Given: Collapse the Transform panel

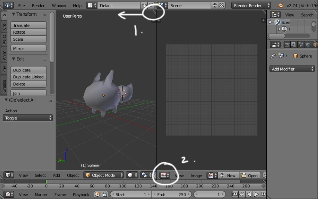Looking at the screenshot, I should coord(13,14).
